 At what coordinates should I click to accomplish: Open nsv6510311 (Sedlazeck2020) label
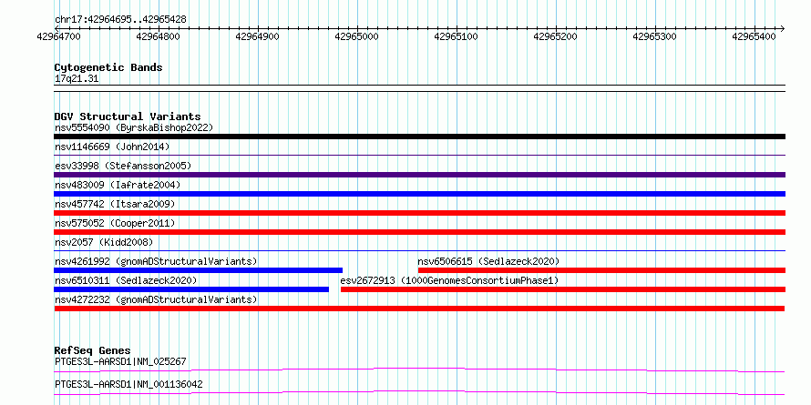tap(126, 280)
